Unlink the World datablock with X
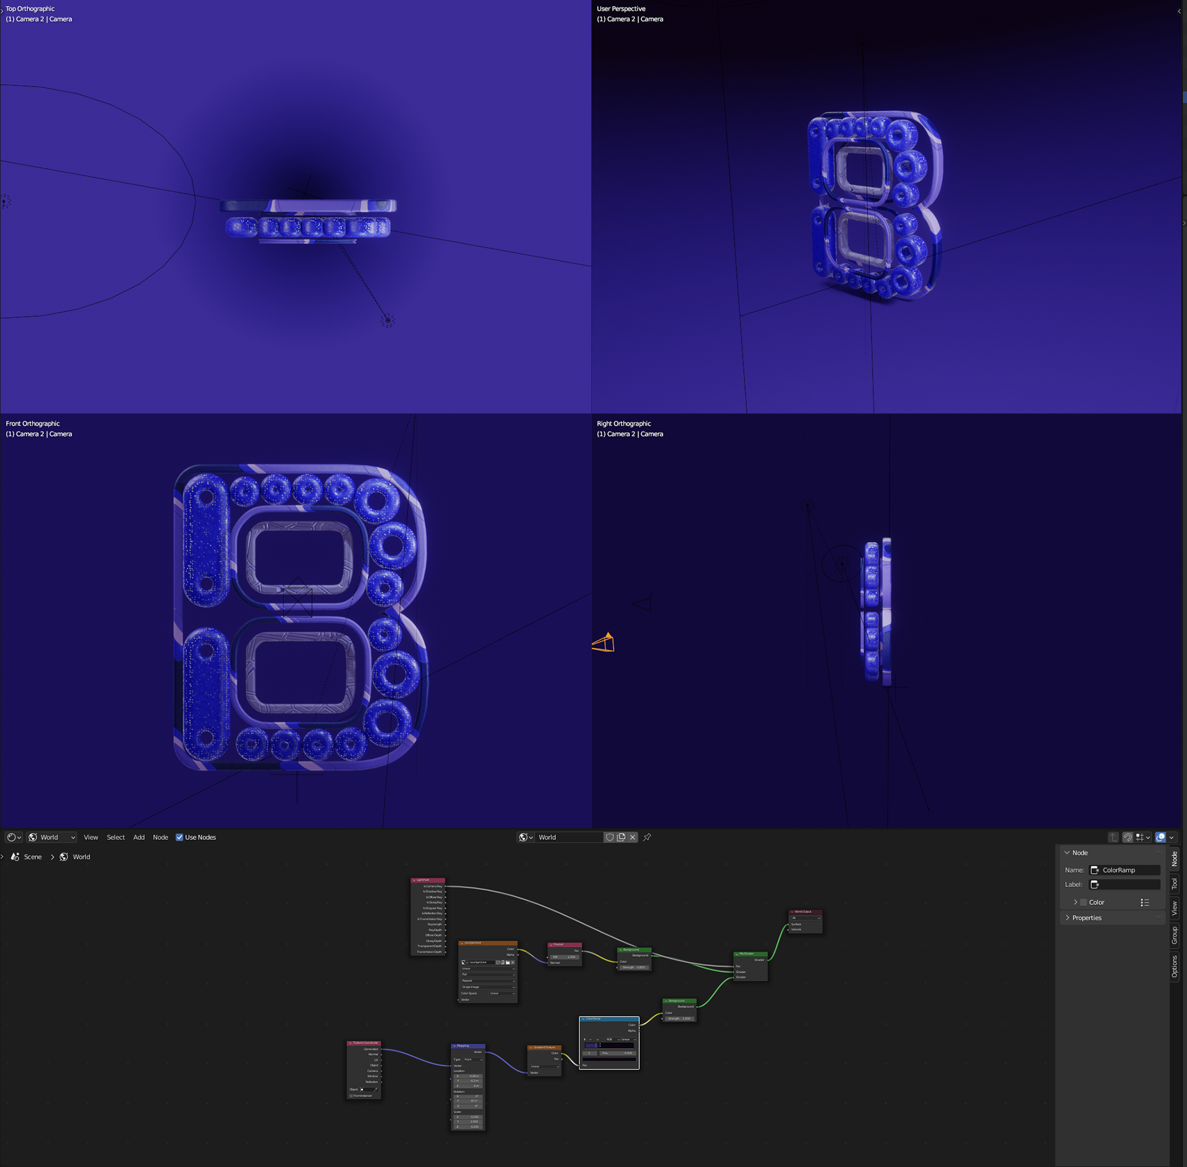 tap(632, 837)
